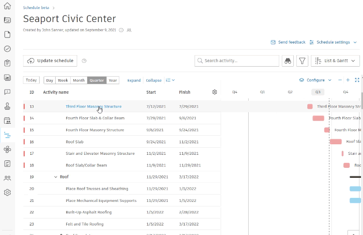Open Members icon in left sidebar

click(7, 178)
